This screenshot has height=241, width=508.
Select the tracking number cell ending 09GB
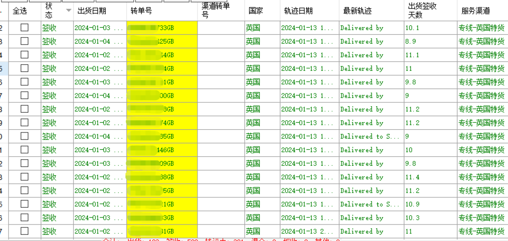click(162, 163)
